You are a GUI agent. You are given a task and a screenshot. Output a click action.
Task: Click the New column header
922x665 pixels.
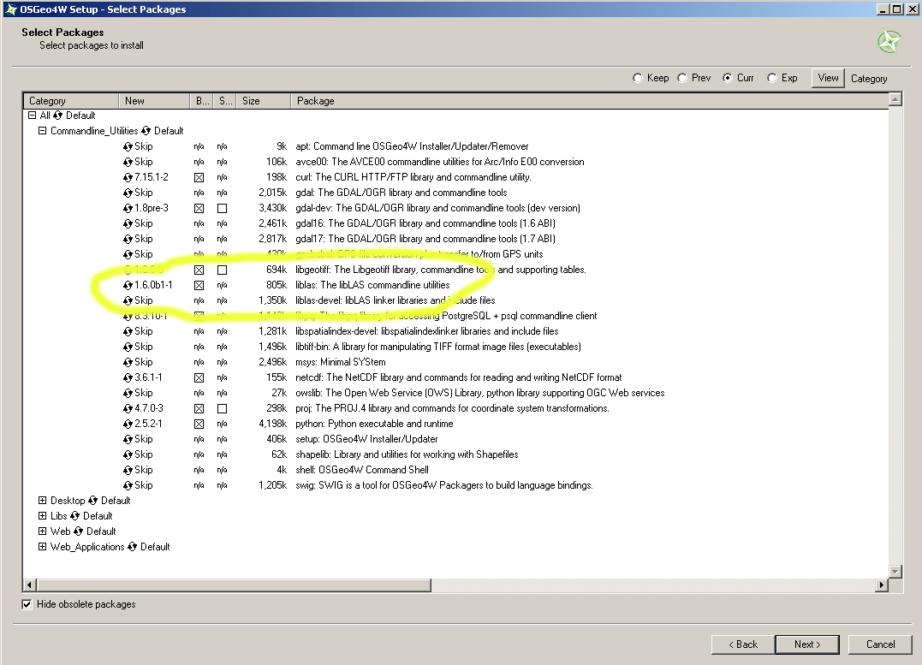[155, 101]
